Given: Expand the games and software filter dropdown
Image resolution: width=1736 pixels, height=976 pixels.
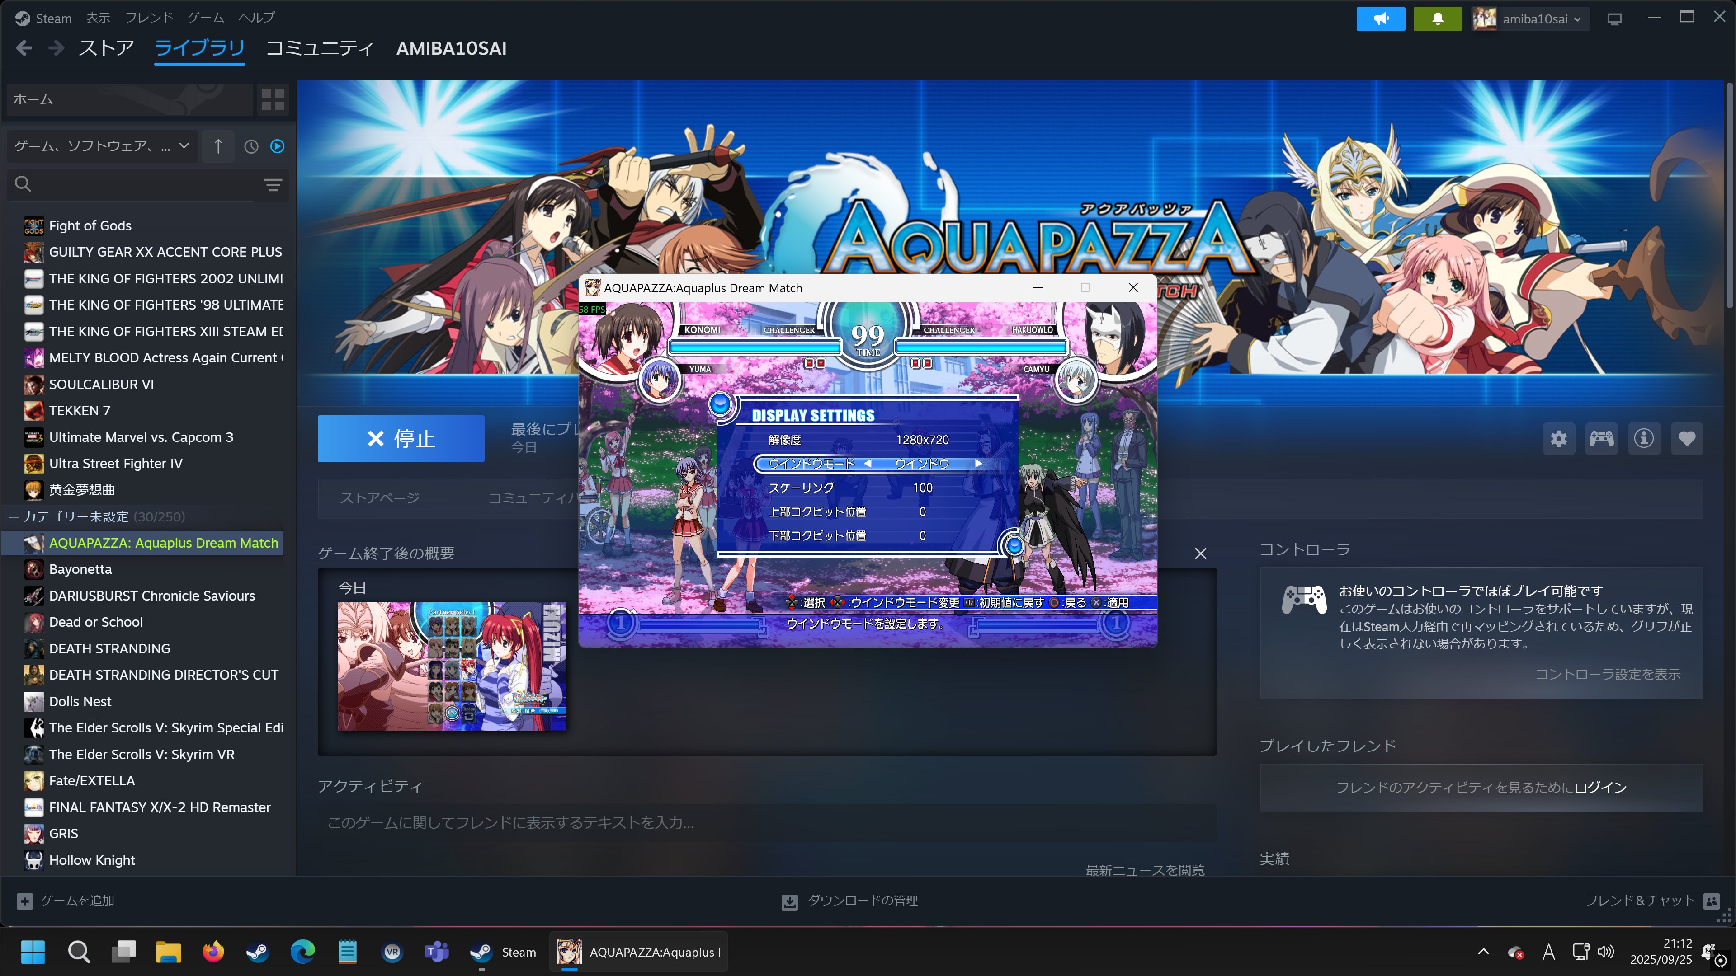Looking at the screenshot, I should click(x=102, y=146).
